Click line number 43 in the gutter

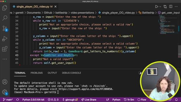pos(17,55)
